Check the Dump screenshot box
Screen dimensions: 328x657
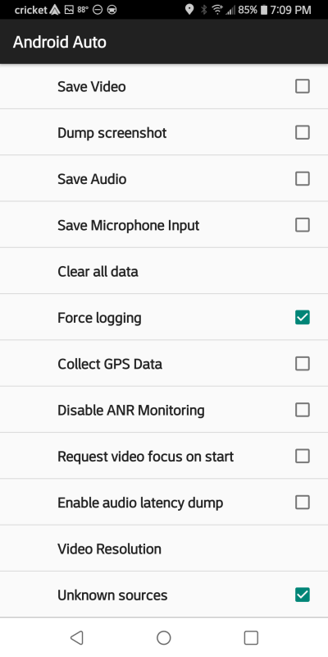click(303, 132)
